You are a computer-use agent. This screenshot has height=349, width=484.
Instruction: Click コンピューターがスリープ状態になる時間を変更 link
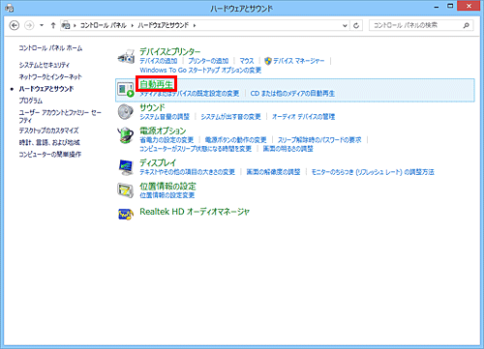(x=196, y=149)
